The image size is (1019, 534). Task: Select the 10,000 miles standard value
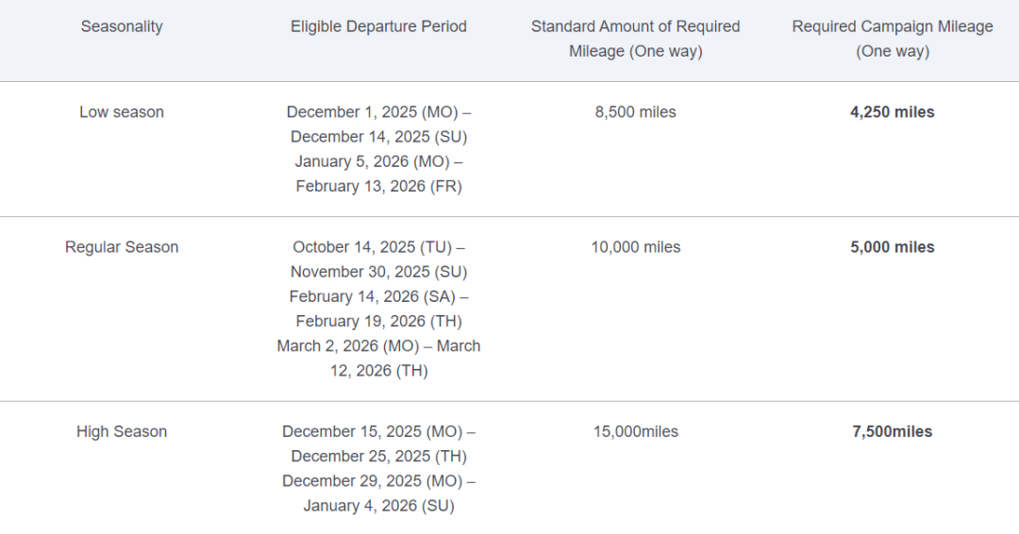[635, 247]
